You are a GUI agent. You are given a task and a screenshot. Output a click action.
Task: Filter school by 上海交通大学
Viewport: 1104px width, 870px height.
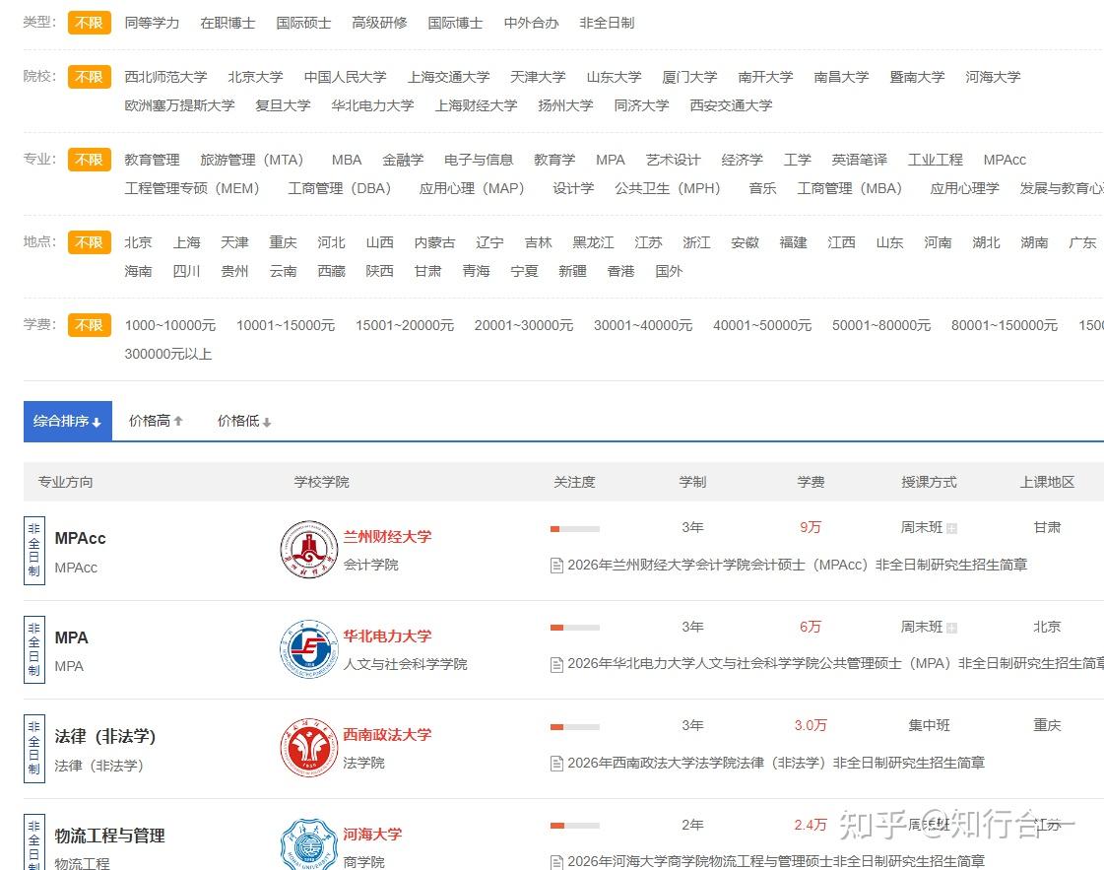(448, 77)
